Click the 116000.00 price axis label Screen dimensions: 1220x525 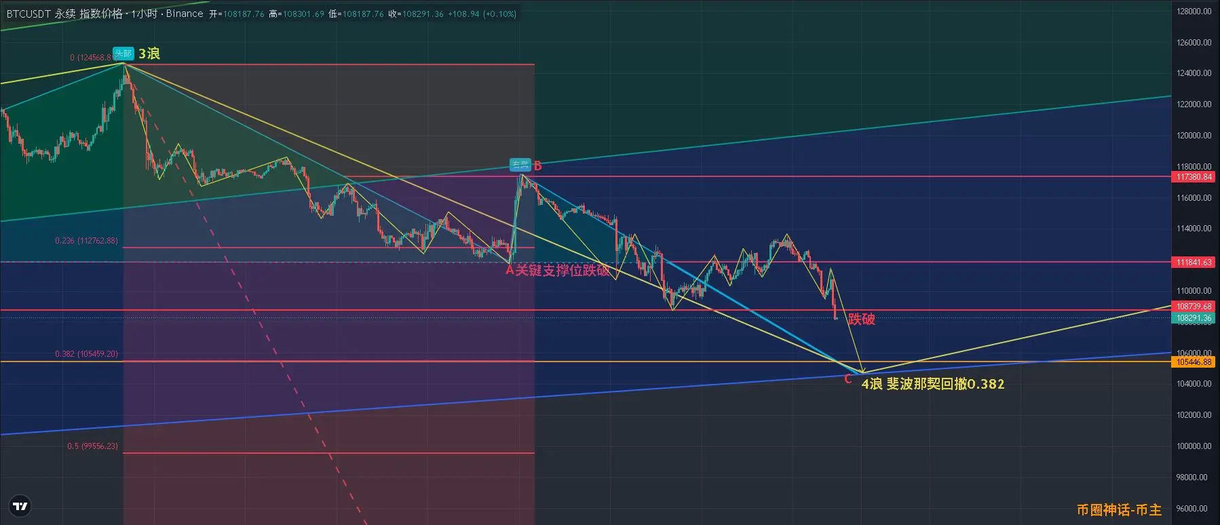1194,198
